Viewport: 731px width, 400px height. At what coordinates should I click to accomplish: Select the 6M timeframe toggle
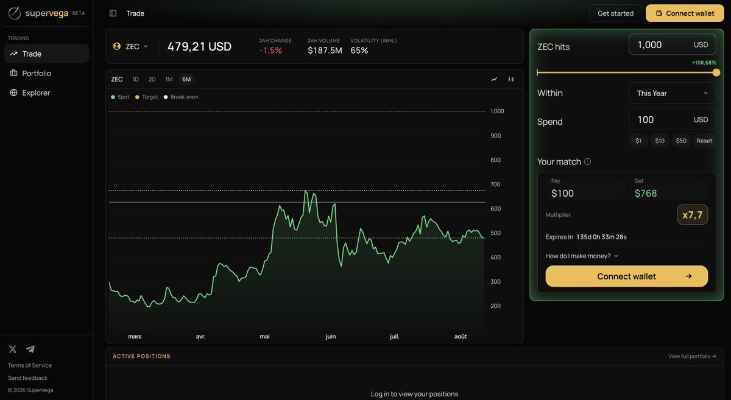point(186,79)
